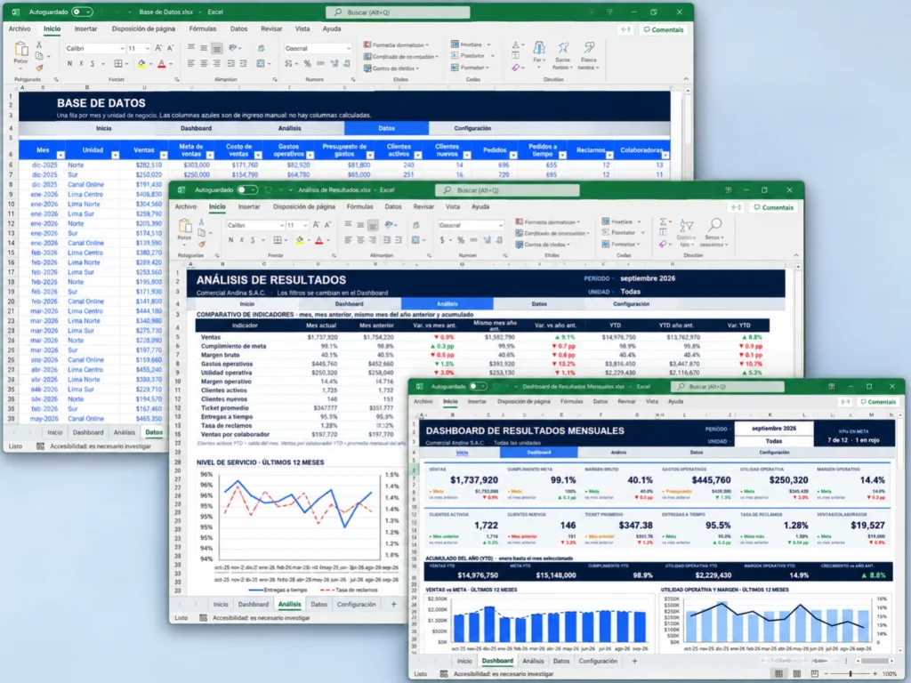Image resolution: width=911 pixels, height=683 pixels.
Task: Click underline S icon in Base de Datos ribbon
Action: (92, 63)
